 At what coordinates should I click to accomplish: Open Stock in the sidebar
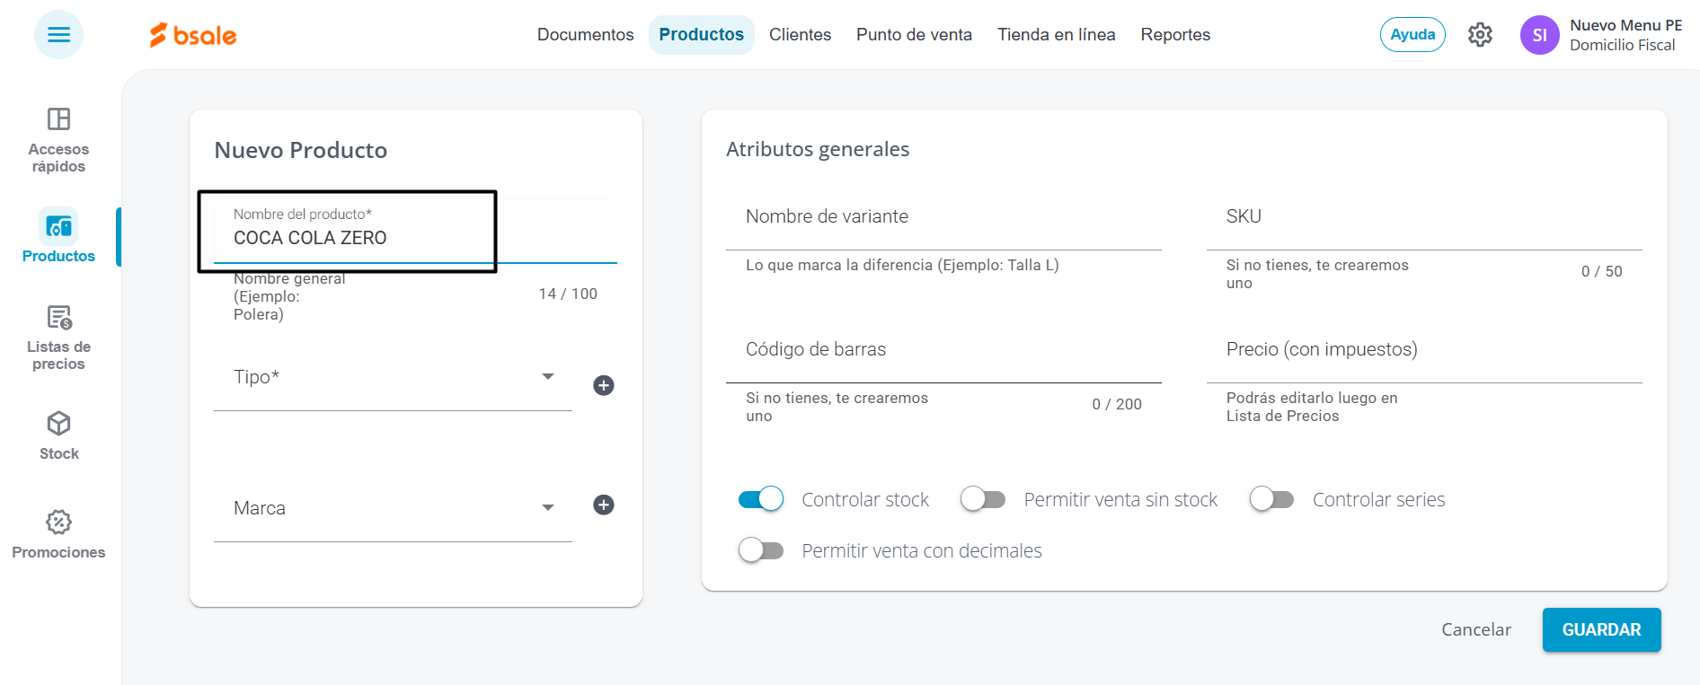[x=58, y=435]
